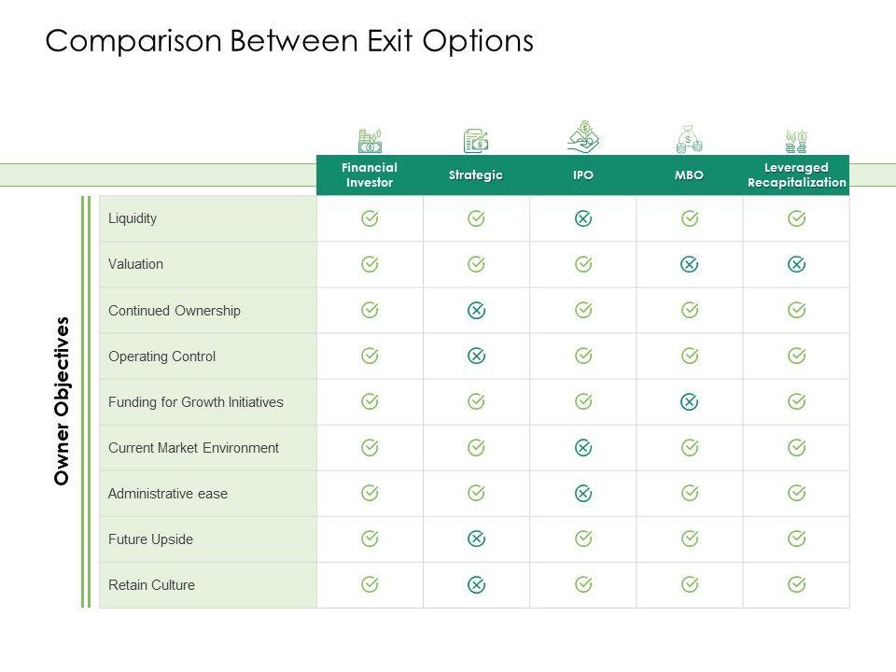Click the icon above Strategic column
896x672 pixels.
click(x=476, y=141)
